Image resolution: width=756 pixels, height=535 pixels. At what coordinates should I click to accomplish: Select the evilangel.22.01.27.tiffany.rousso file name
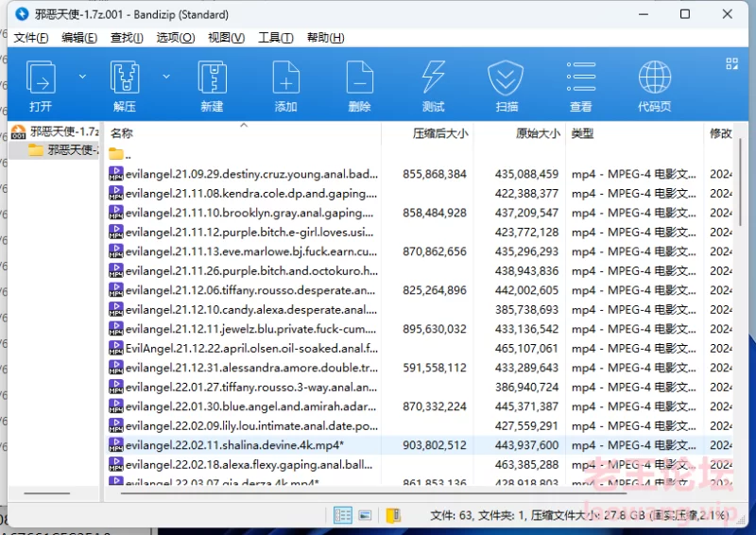pyautogui.click(x=251, y=387)
